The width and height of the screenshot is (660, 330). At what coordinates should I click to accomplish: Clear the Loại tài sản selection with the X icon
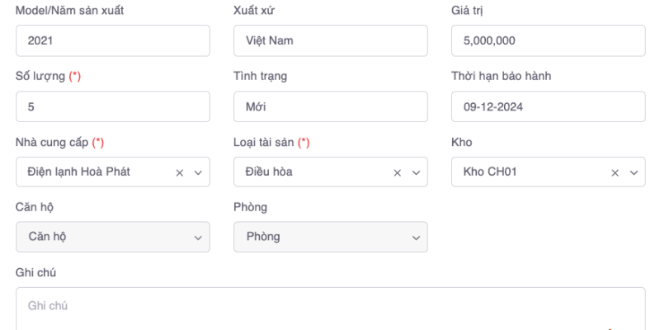(398, 172)
